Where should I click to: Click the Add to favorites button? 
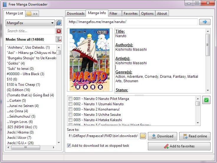click(179, 146)
